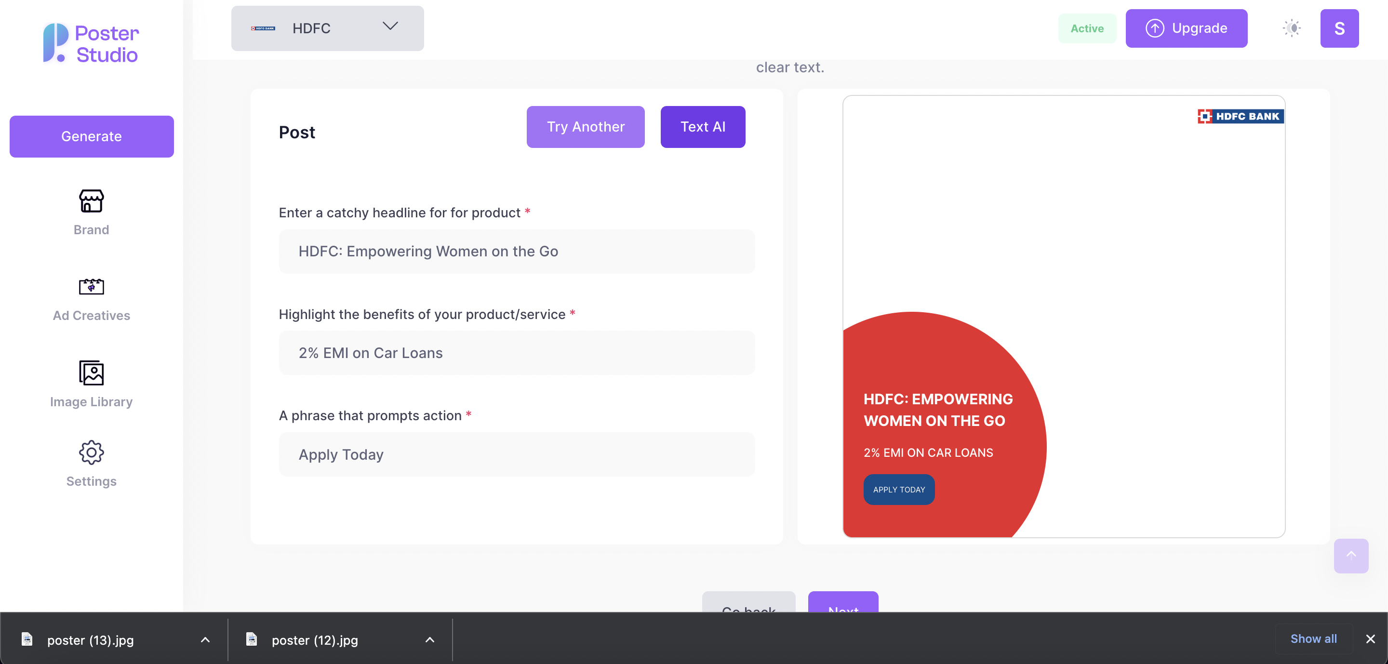The width and height of the screenshot is (1388, 664).
Task: Click the Generate sidebar button
Action: click(92, 136)
